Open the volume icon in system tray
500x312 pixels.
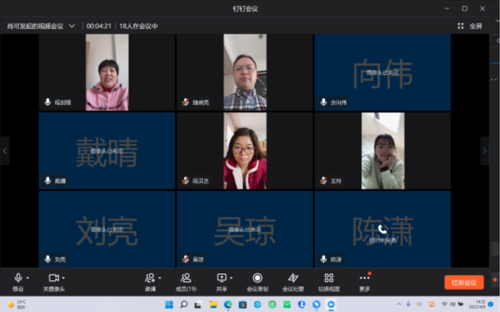(452, 304)
